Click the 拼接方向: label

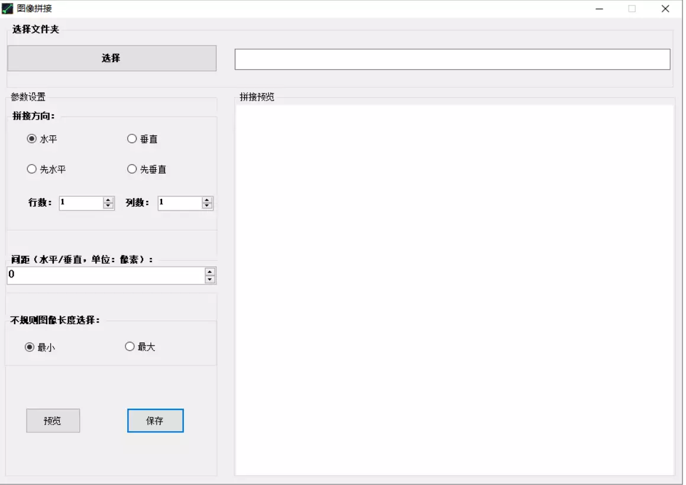(34, 116)
